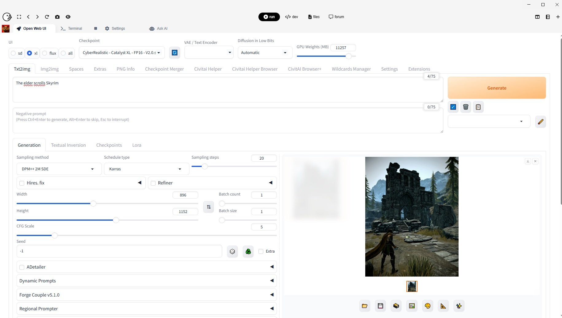Enable the ADetailer checkbox

pos(22,267)
